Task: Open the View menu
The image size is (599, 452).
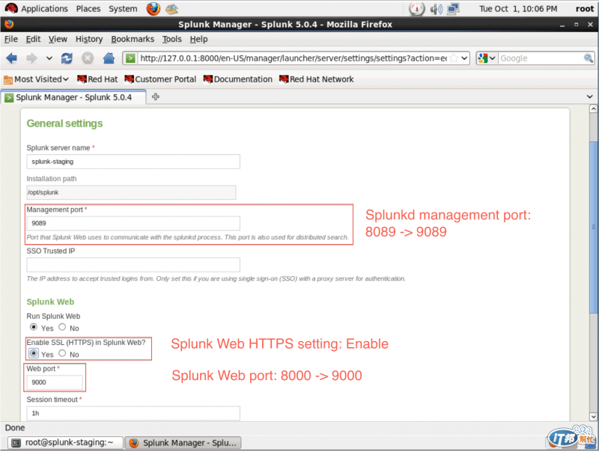Action: click(x=58, y=40)
